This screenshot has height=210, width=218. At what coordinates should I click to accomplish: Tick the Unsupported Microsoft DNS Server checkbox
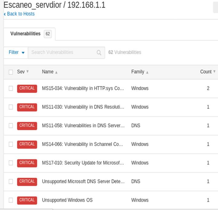pos(11,182)
